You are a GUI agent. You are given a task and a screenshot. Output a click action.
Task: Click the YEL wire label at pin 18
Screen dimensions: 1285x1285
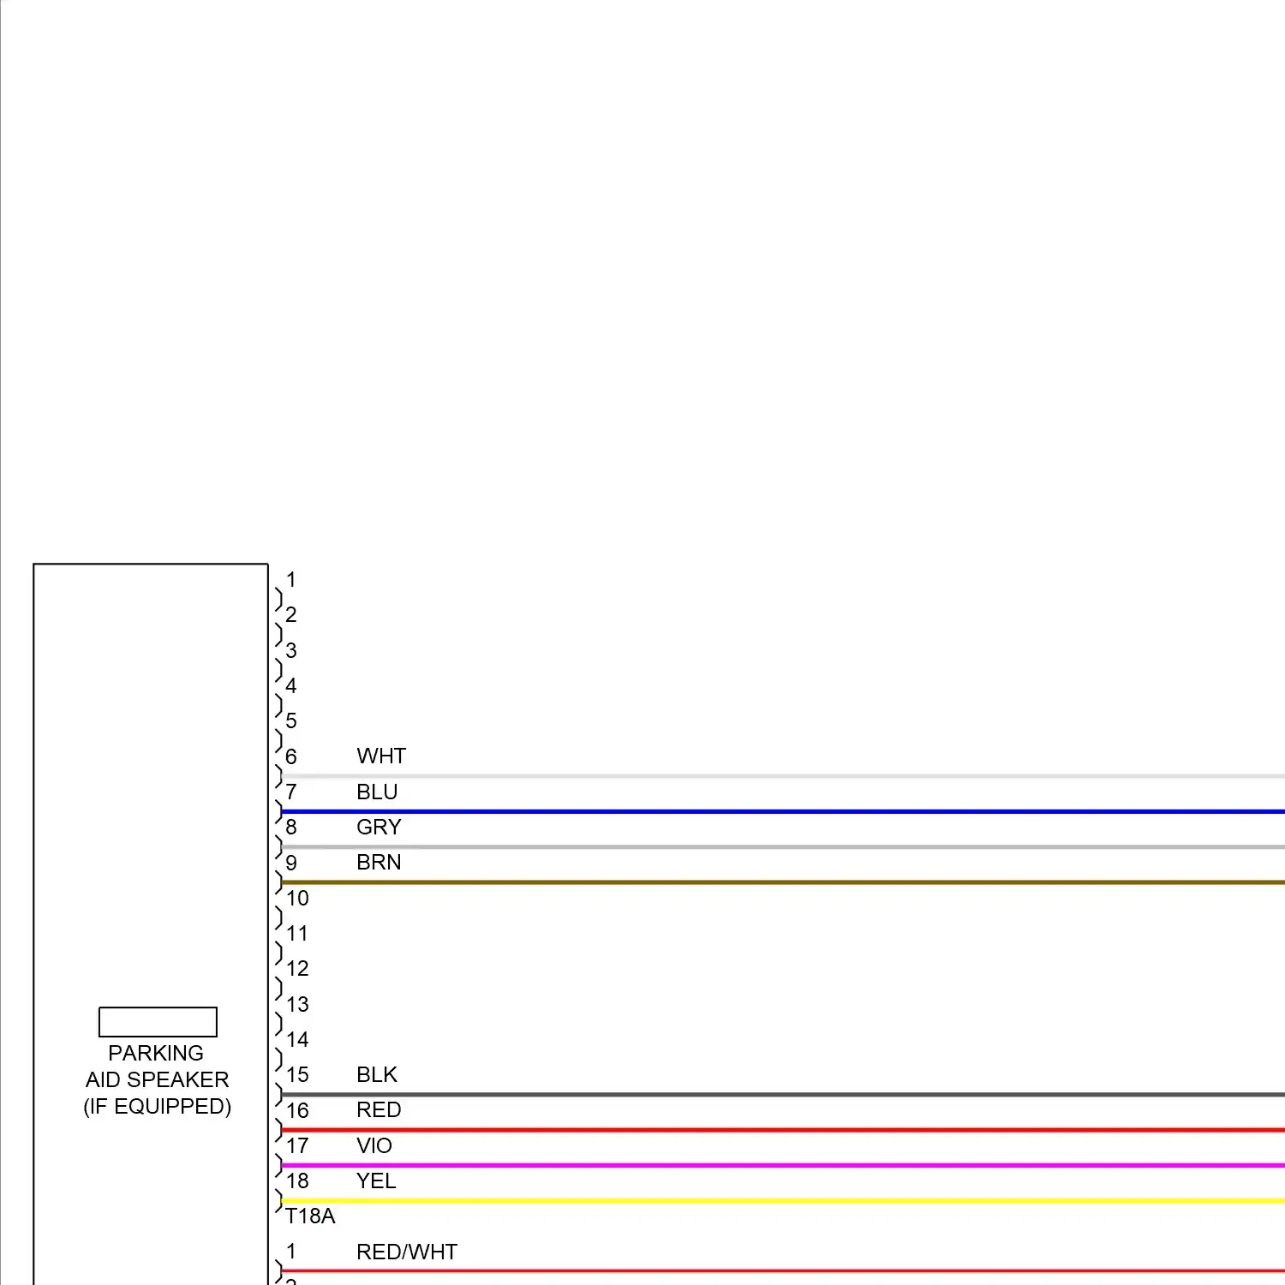click(x=376, y=1180)
